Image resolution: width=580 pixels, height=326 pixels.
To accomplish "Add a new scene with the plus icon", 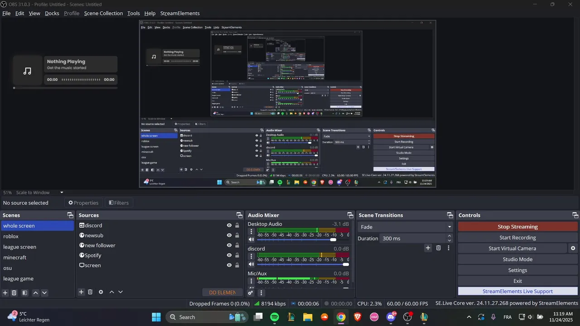I will click(5, 293).
